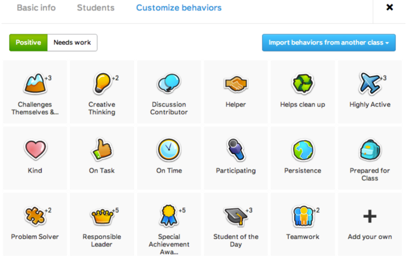Select the On Task thumbs-up icon
Viewport: 408px width, 256px height.
click(101, 150)
